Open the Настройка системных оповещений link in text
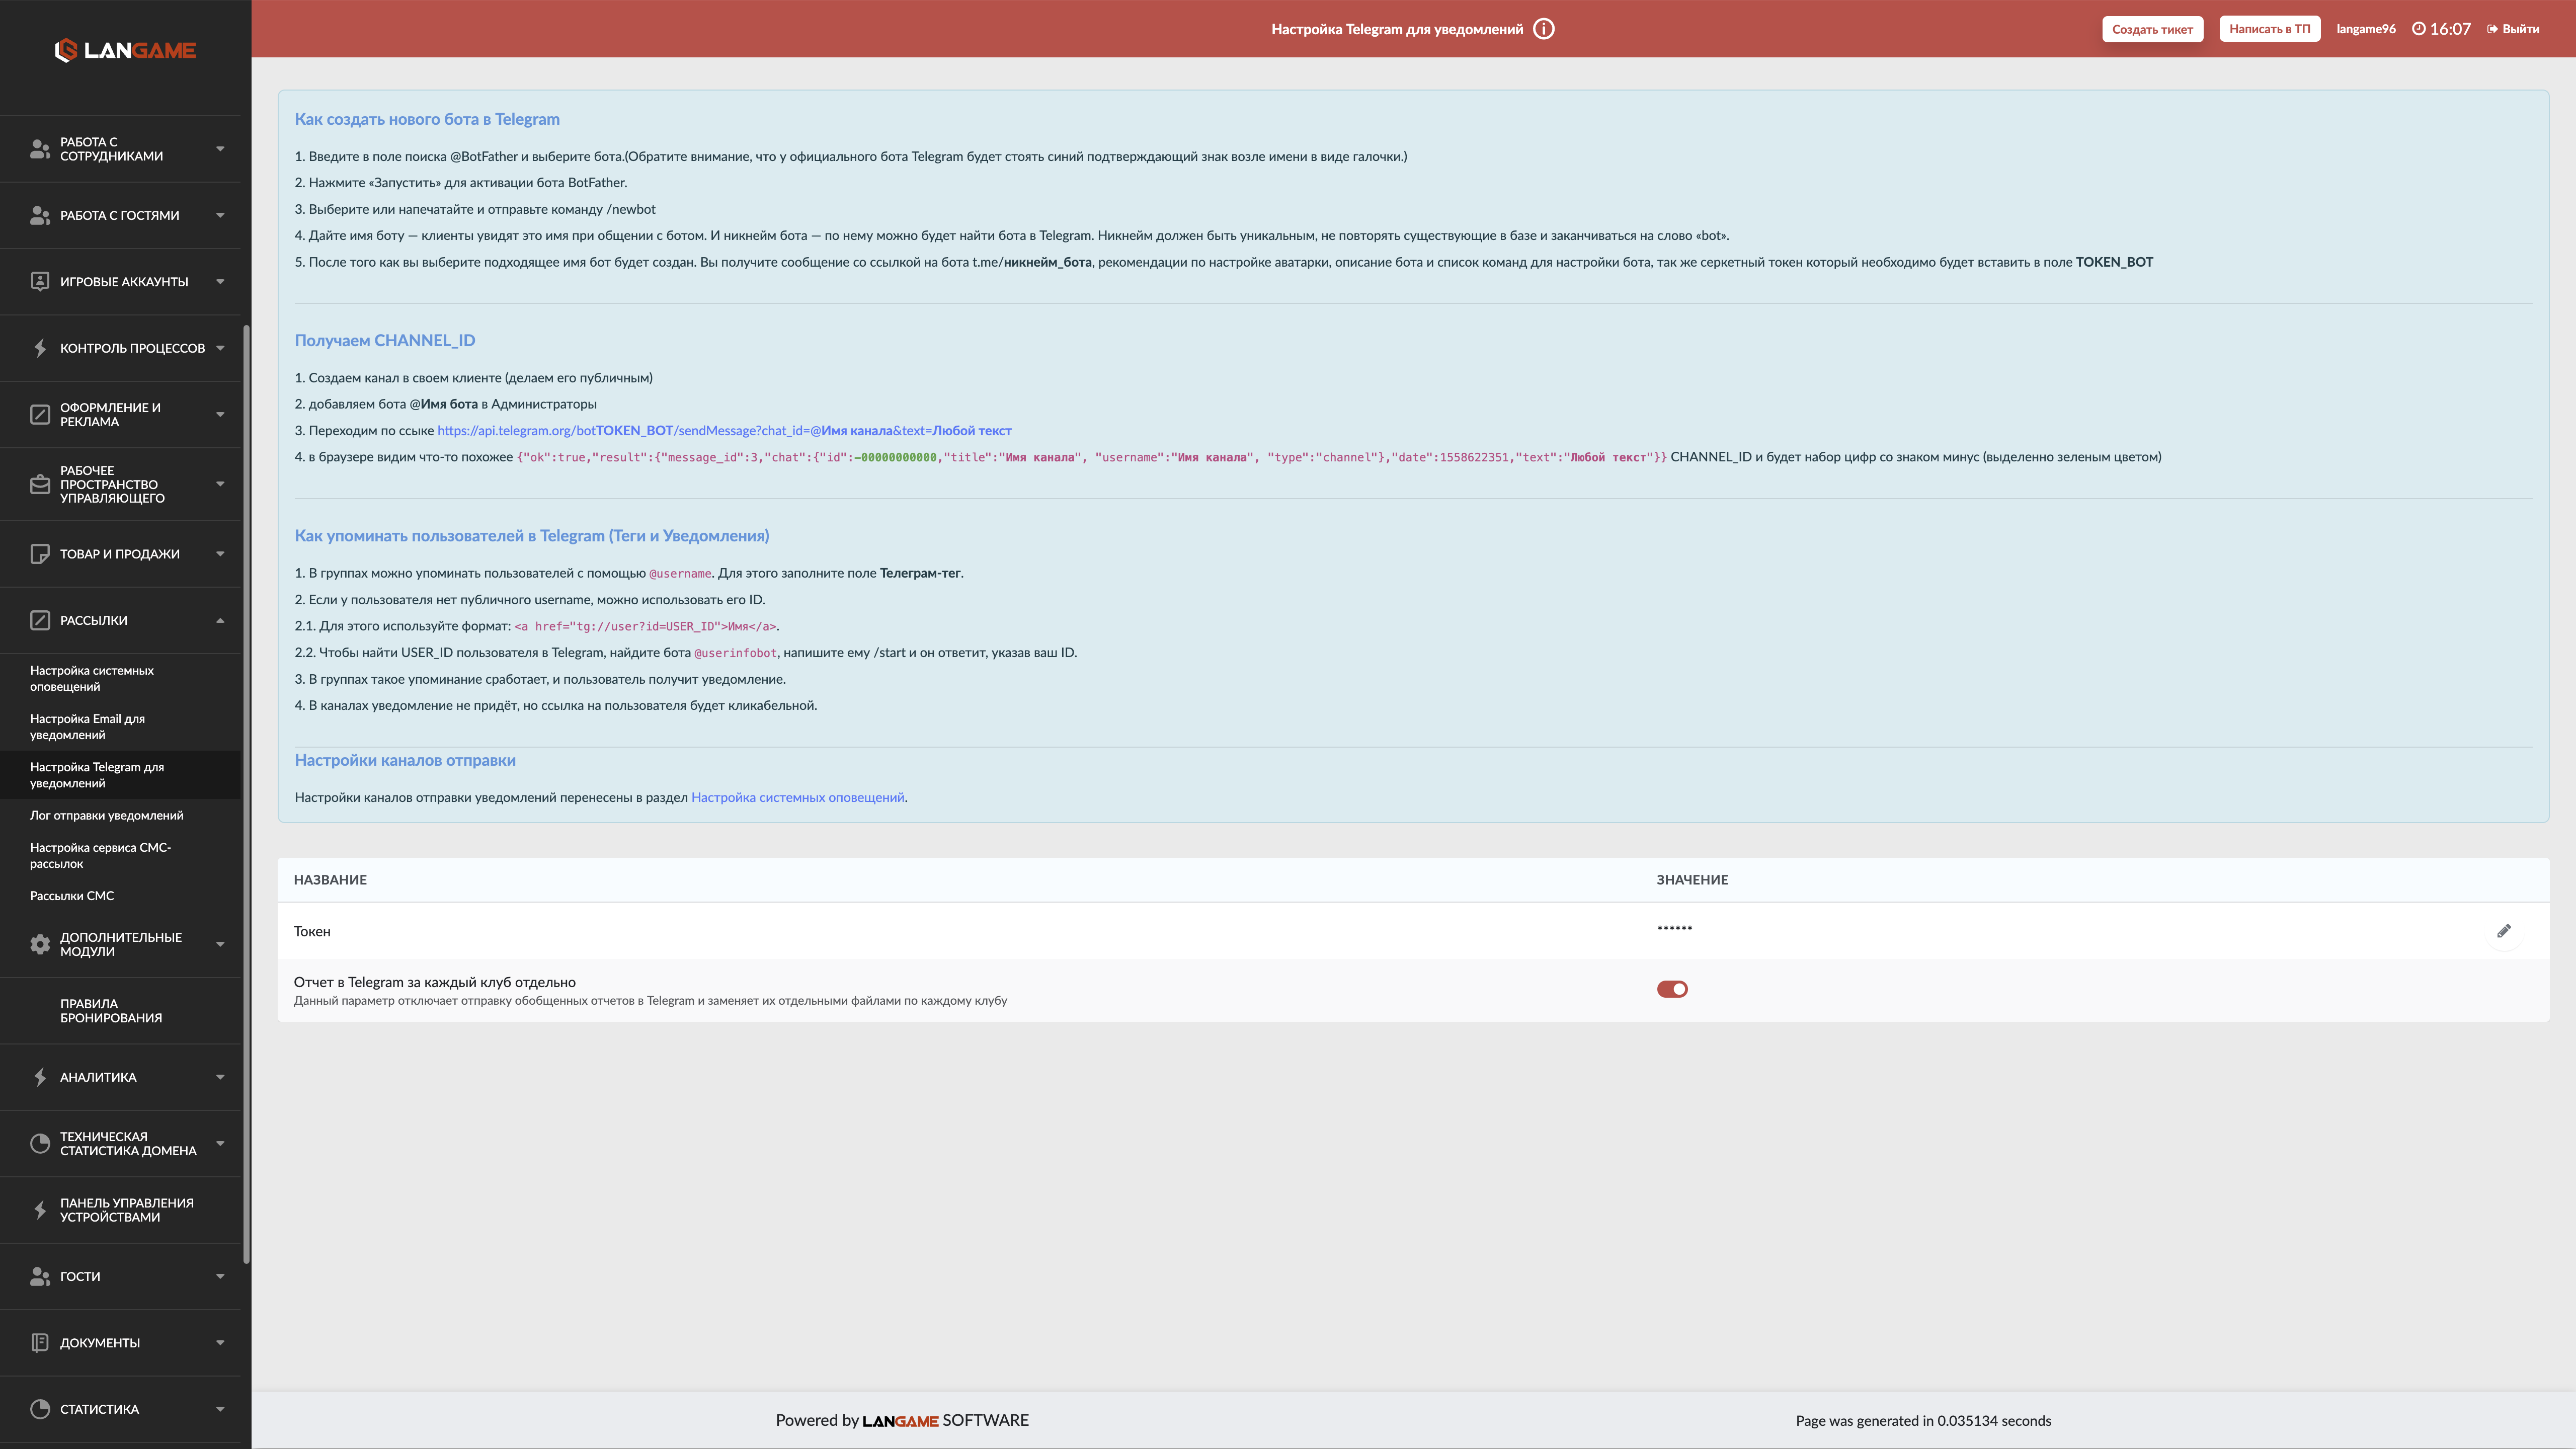 pos(797,797)
